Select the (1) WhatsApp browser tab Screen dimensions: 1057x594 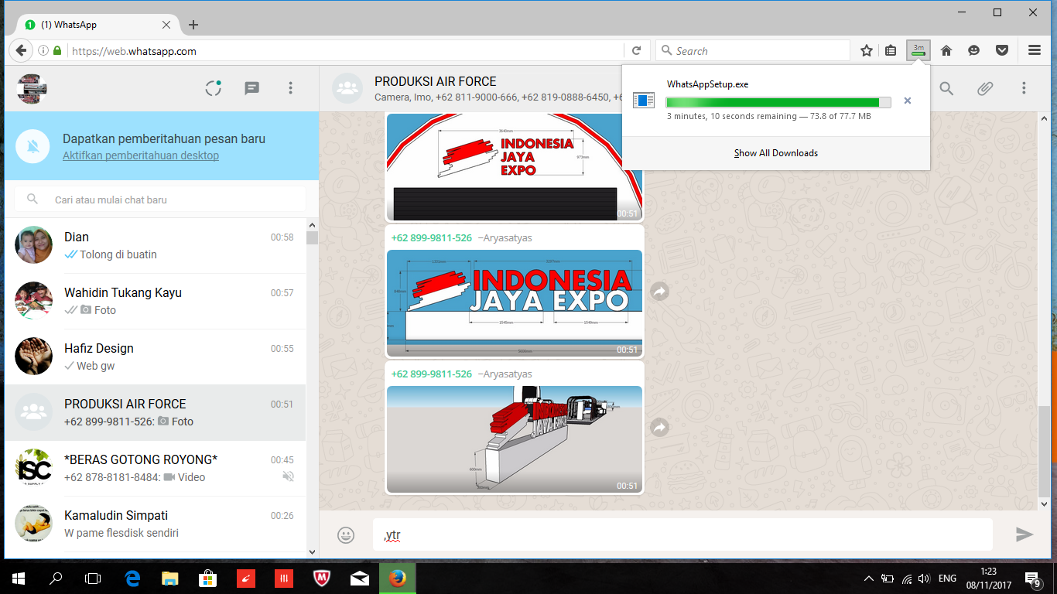click(97, 25)
